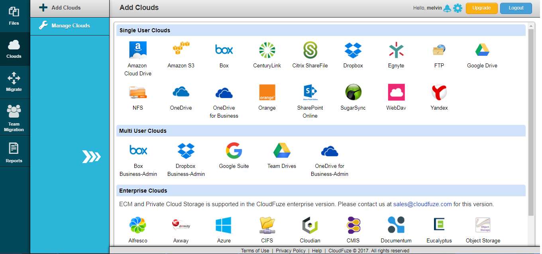The width and height of the screenshot is (542, 254).
Task: Click the Enterprise Clouds header
Action: 321,191
